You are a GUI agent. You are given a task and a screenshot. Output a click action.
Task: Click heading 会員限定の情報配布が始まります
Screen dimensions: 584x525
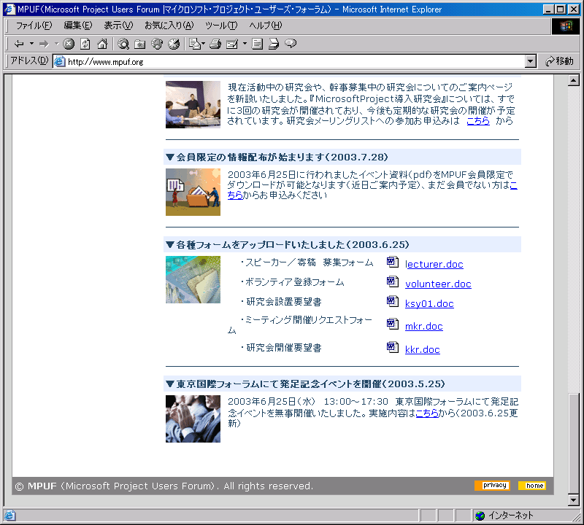click(x=283, y=157)
